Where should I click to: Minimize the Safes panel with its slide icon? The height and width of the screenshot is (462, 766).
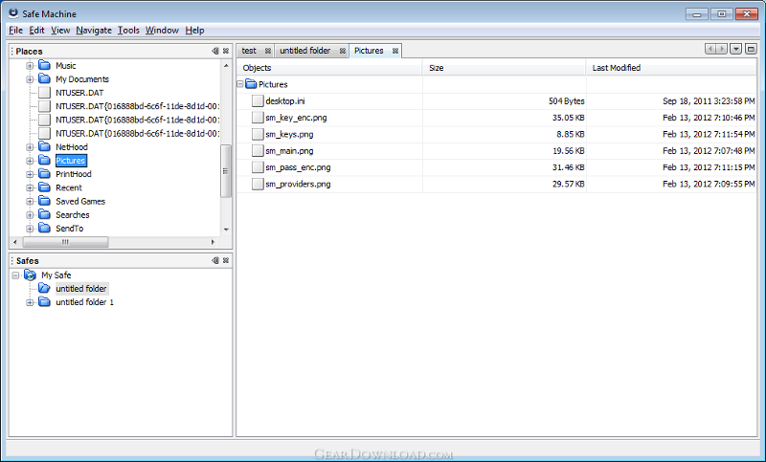point(215,260)
